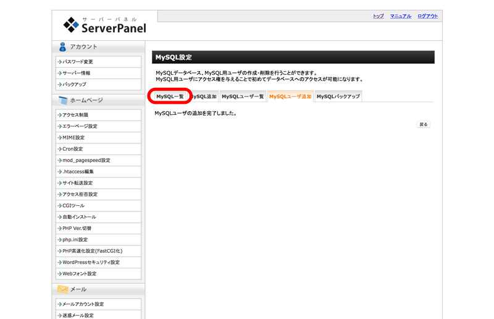Open バックアップ in the account sidebar

pos(98,85)
